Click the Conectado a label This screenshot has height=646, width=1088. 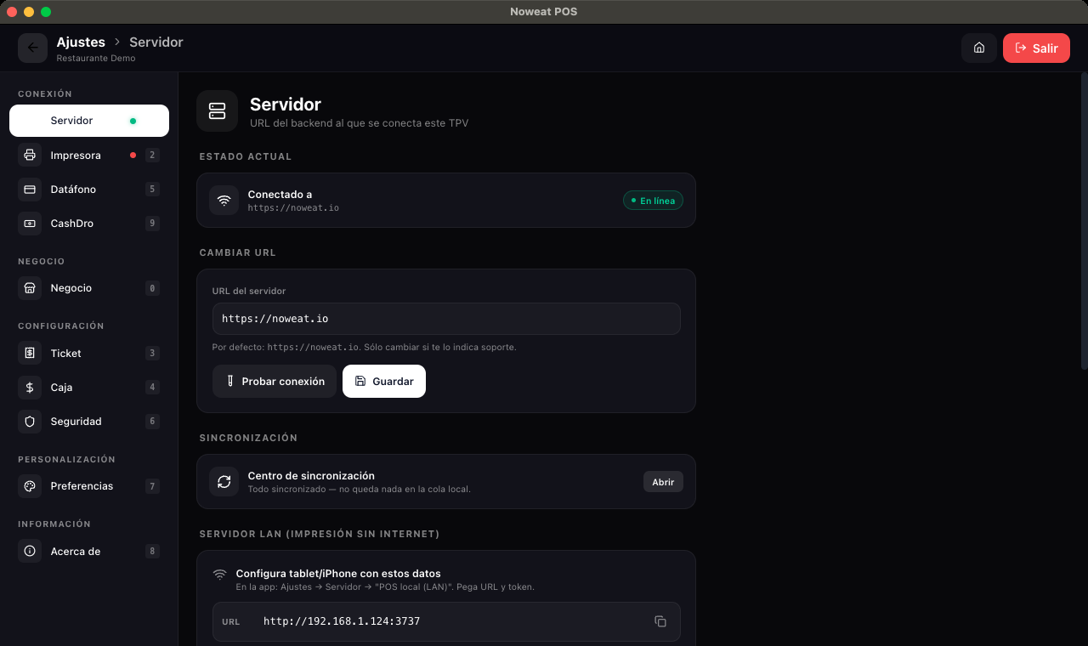tap(280, 194)
